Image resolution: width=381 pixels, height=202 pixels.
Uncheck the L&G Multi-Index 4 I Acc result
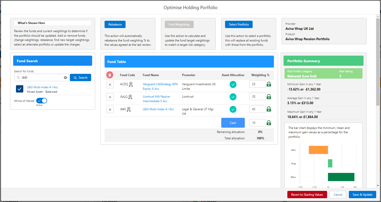tap(20, 89)
